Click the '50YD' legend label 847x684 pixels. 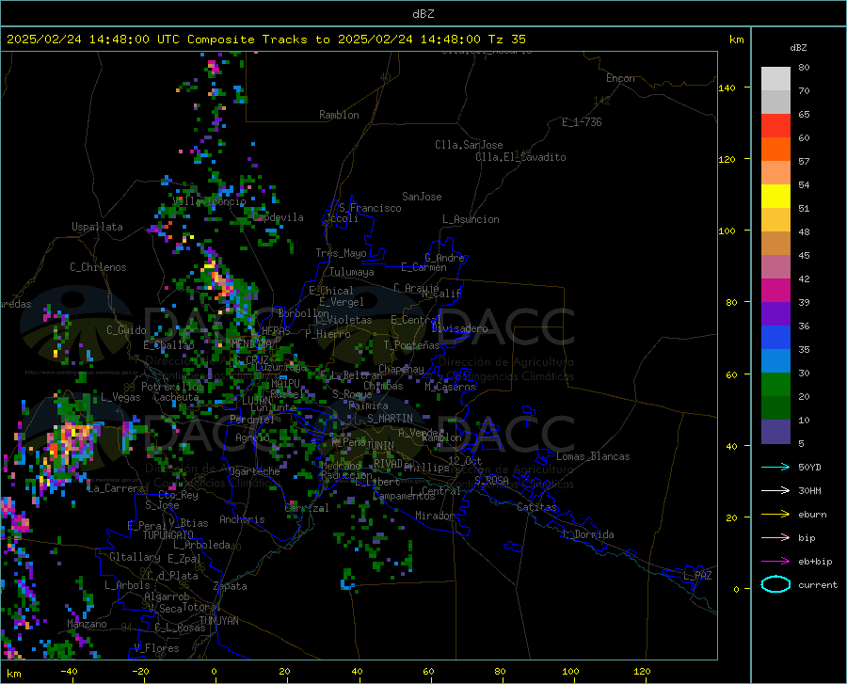point(809,467)
